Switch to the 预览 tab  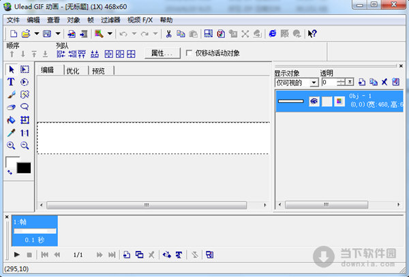98,71
